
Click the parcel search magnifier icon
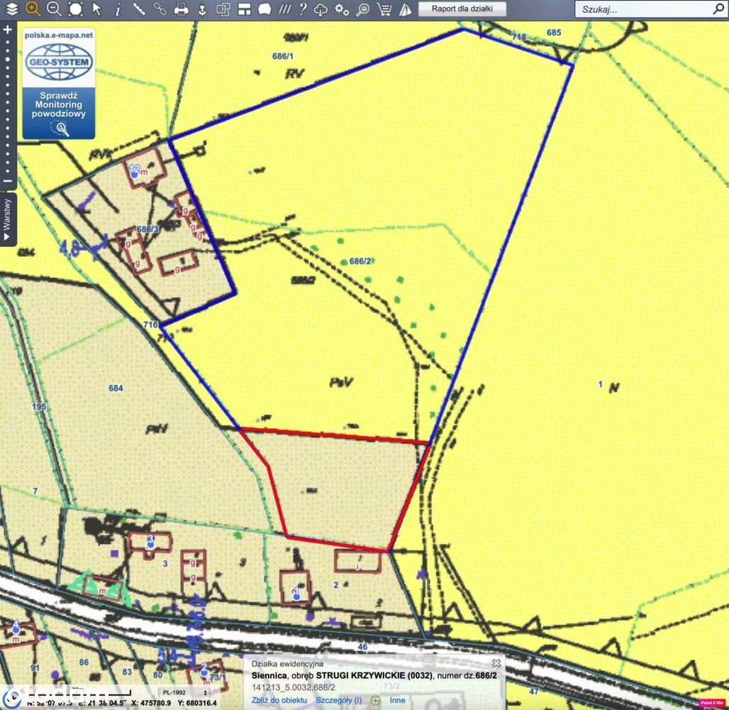362,9
